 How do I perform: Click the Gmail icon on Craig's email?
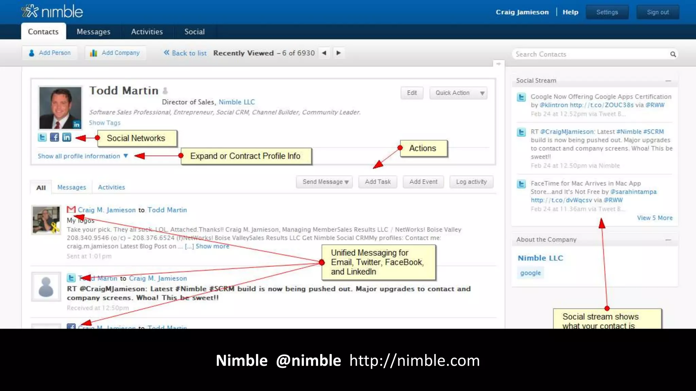[x=71, y=209]
